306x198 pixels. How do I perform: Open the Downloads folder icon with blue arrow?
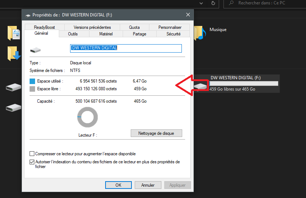(14, 53)
